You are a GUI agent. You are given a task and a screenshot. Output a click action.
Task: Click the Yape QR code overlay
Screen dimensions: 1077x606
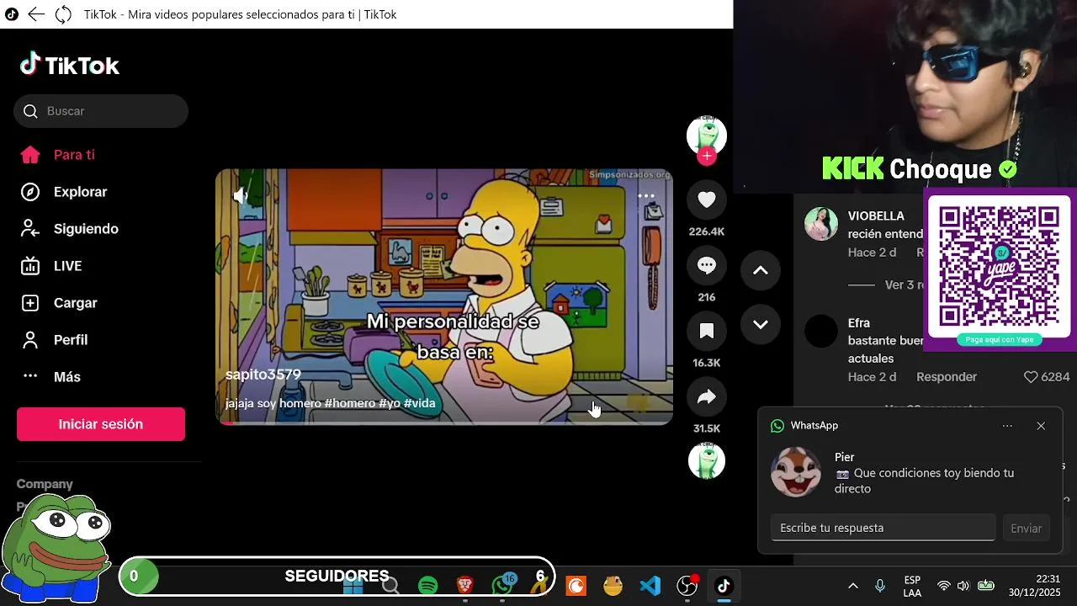tap(1000, 266)
